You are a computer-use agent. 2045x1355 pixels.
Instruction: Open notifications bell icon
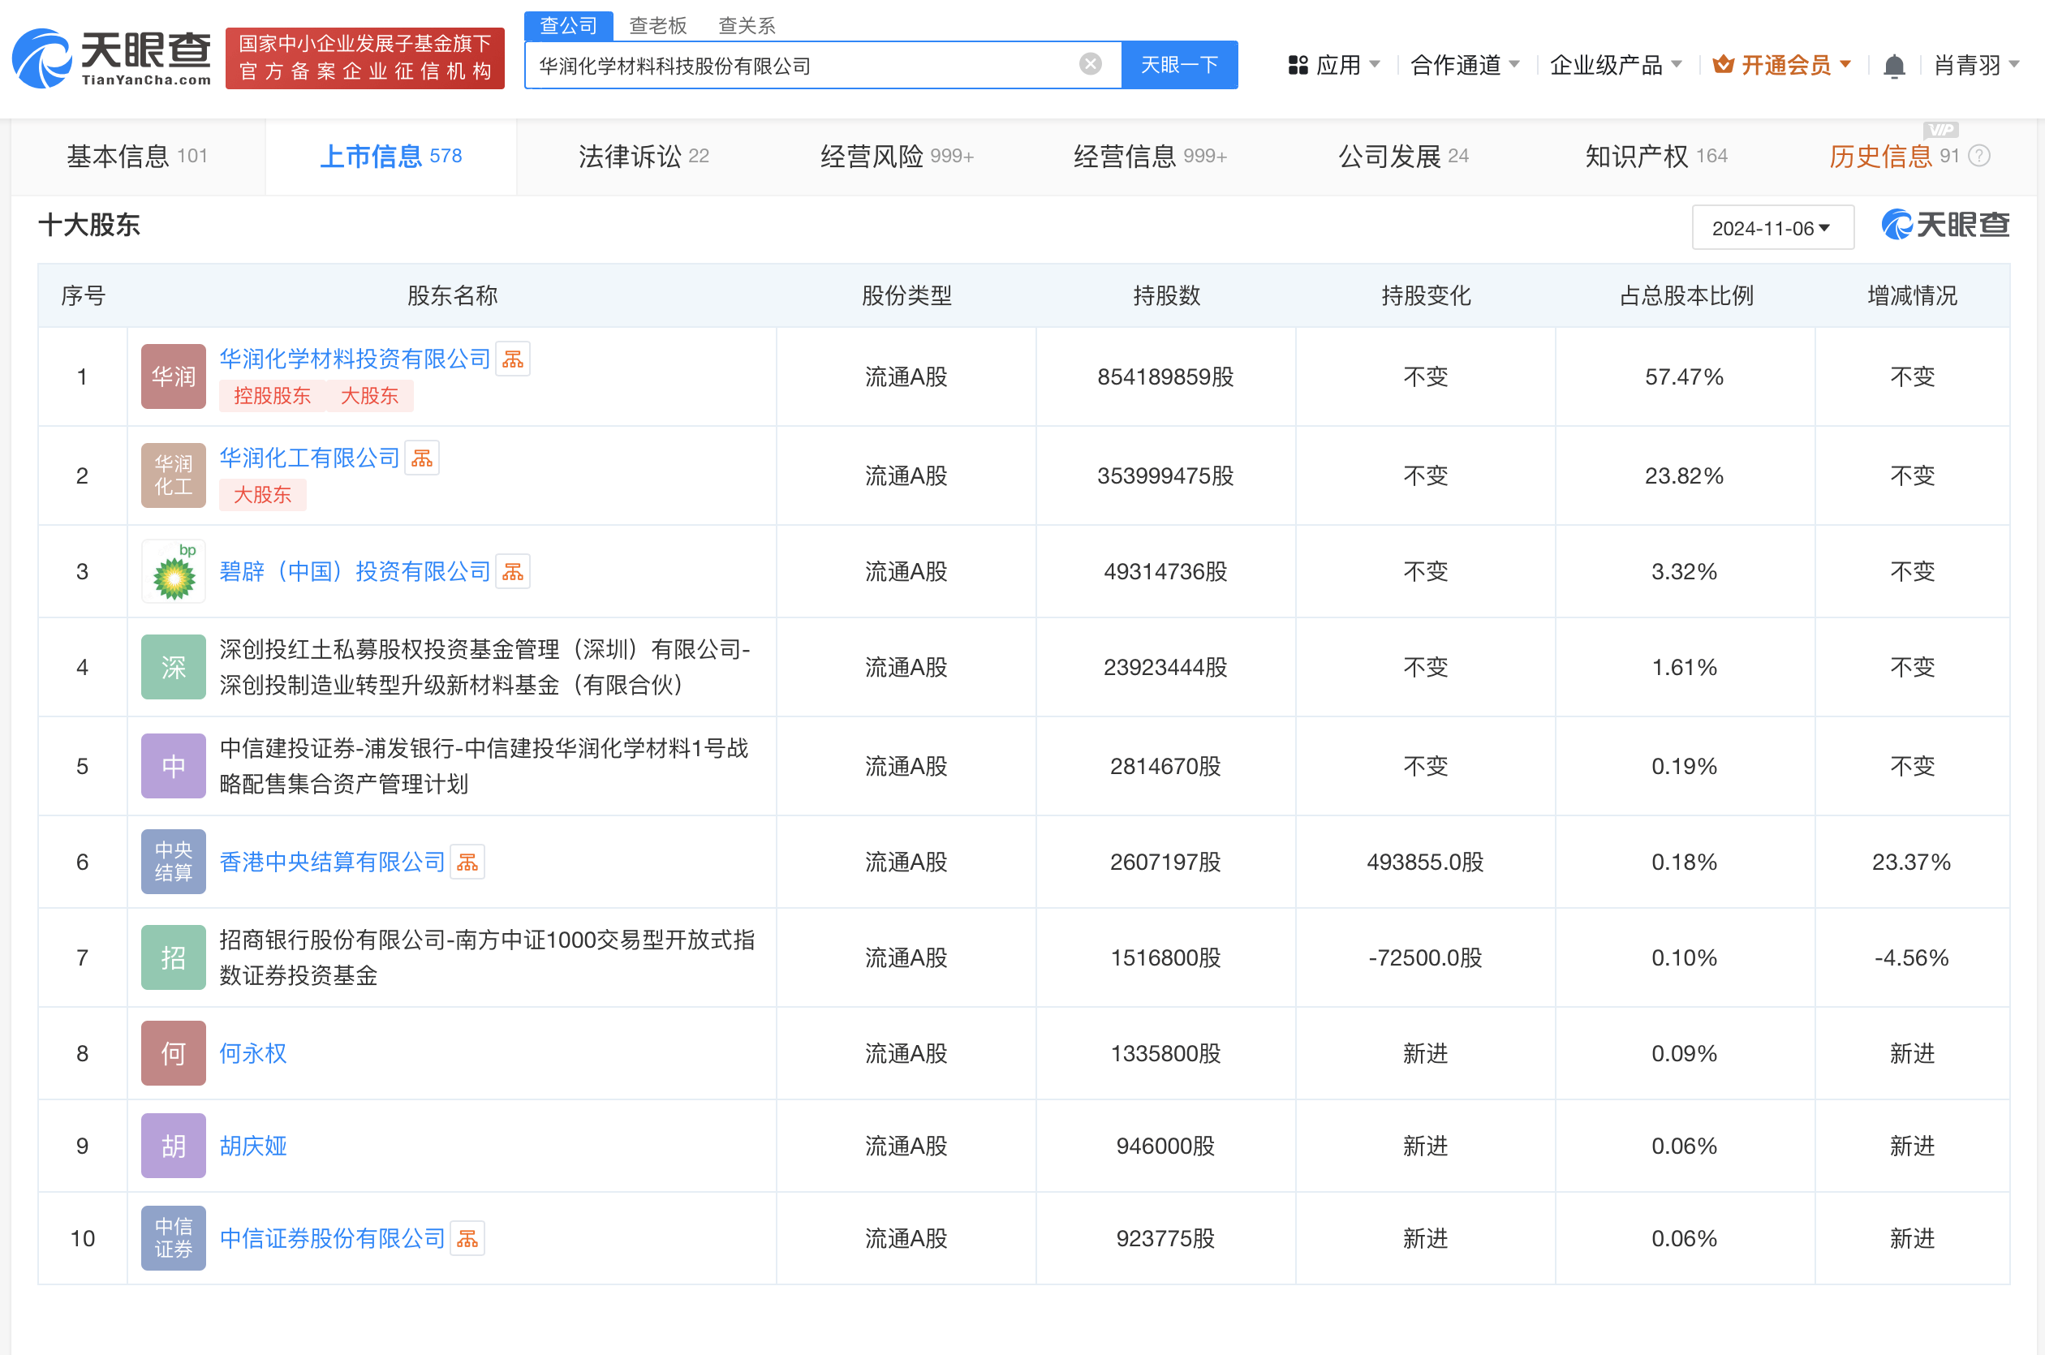click(x=1894, y=66)
